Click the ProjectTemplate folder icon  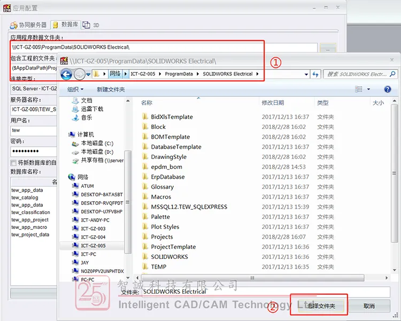145,247
